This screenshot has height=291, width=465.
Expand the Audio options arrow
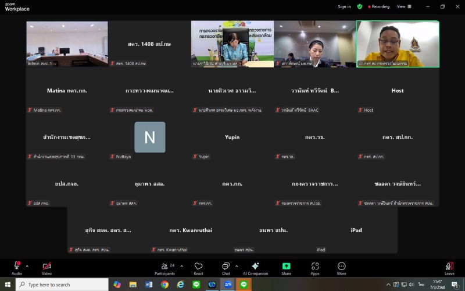pyautogui.click(x=27, y=266)
